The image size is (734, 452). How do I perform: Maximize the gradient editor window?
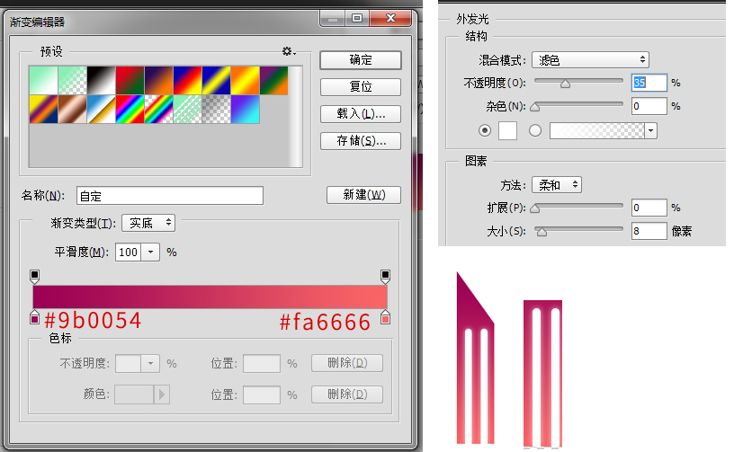tap(357, 19)
